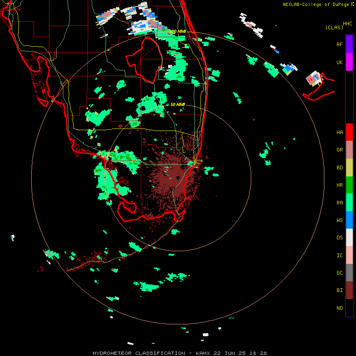Screen dimensions: 356x356
Task: Click the BD legend label
Action: click(339, 168)
